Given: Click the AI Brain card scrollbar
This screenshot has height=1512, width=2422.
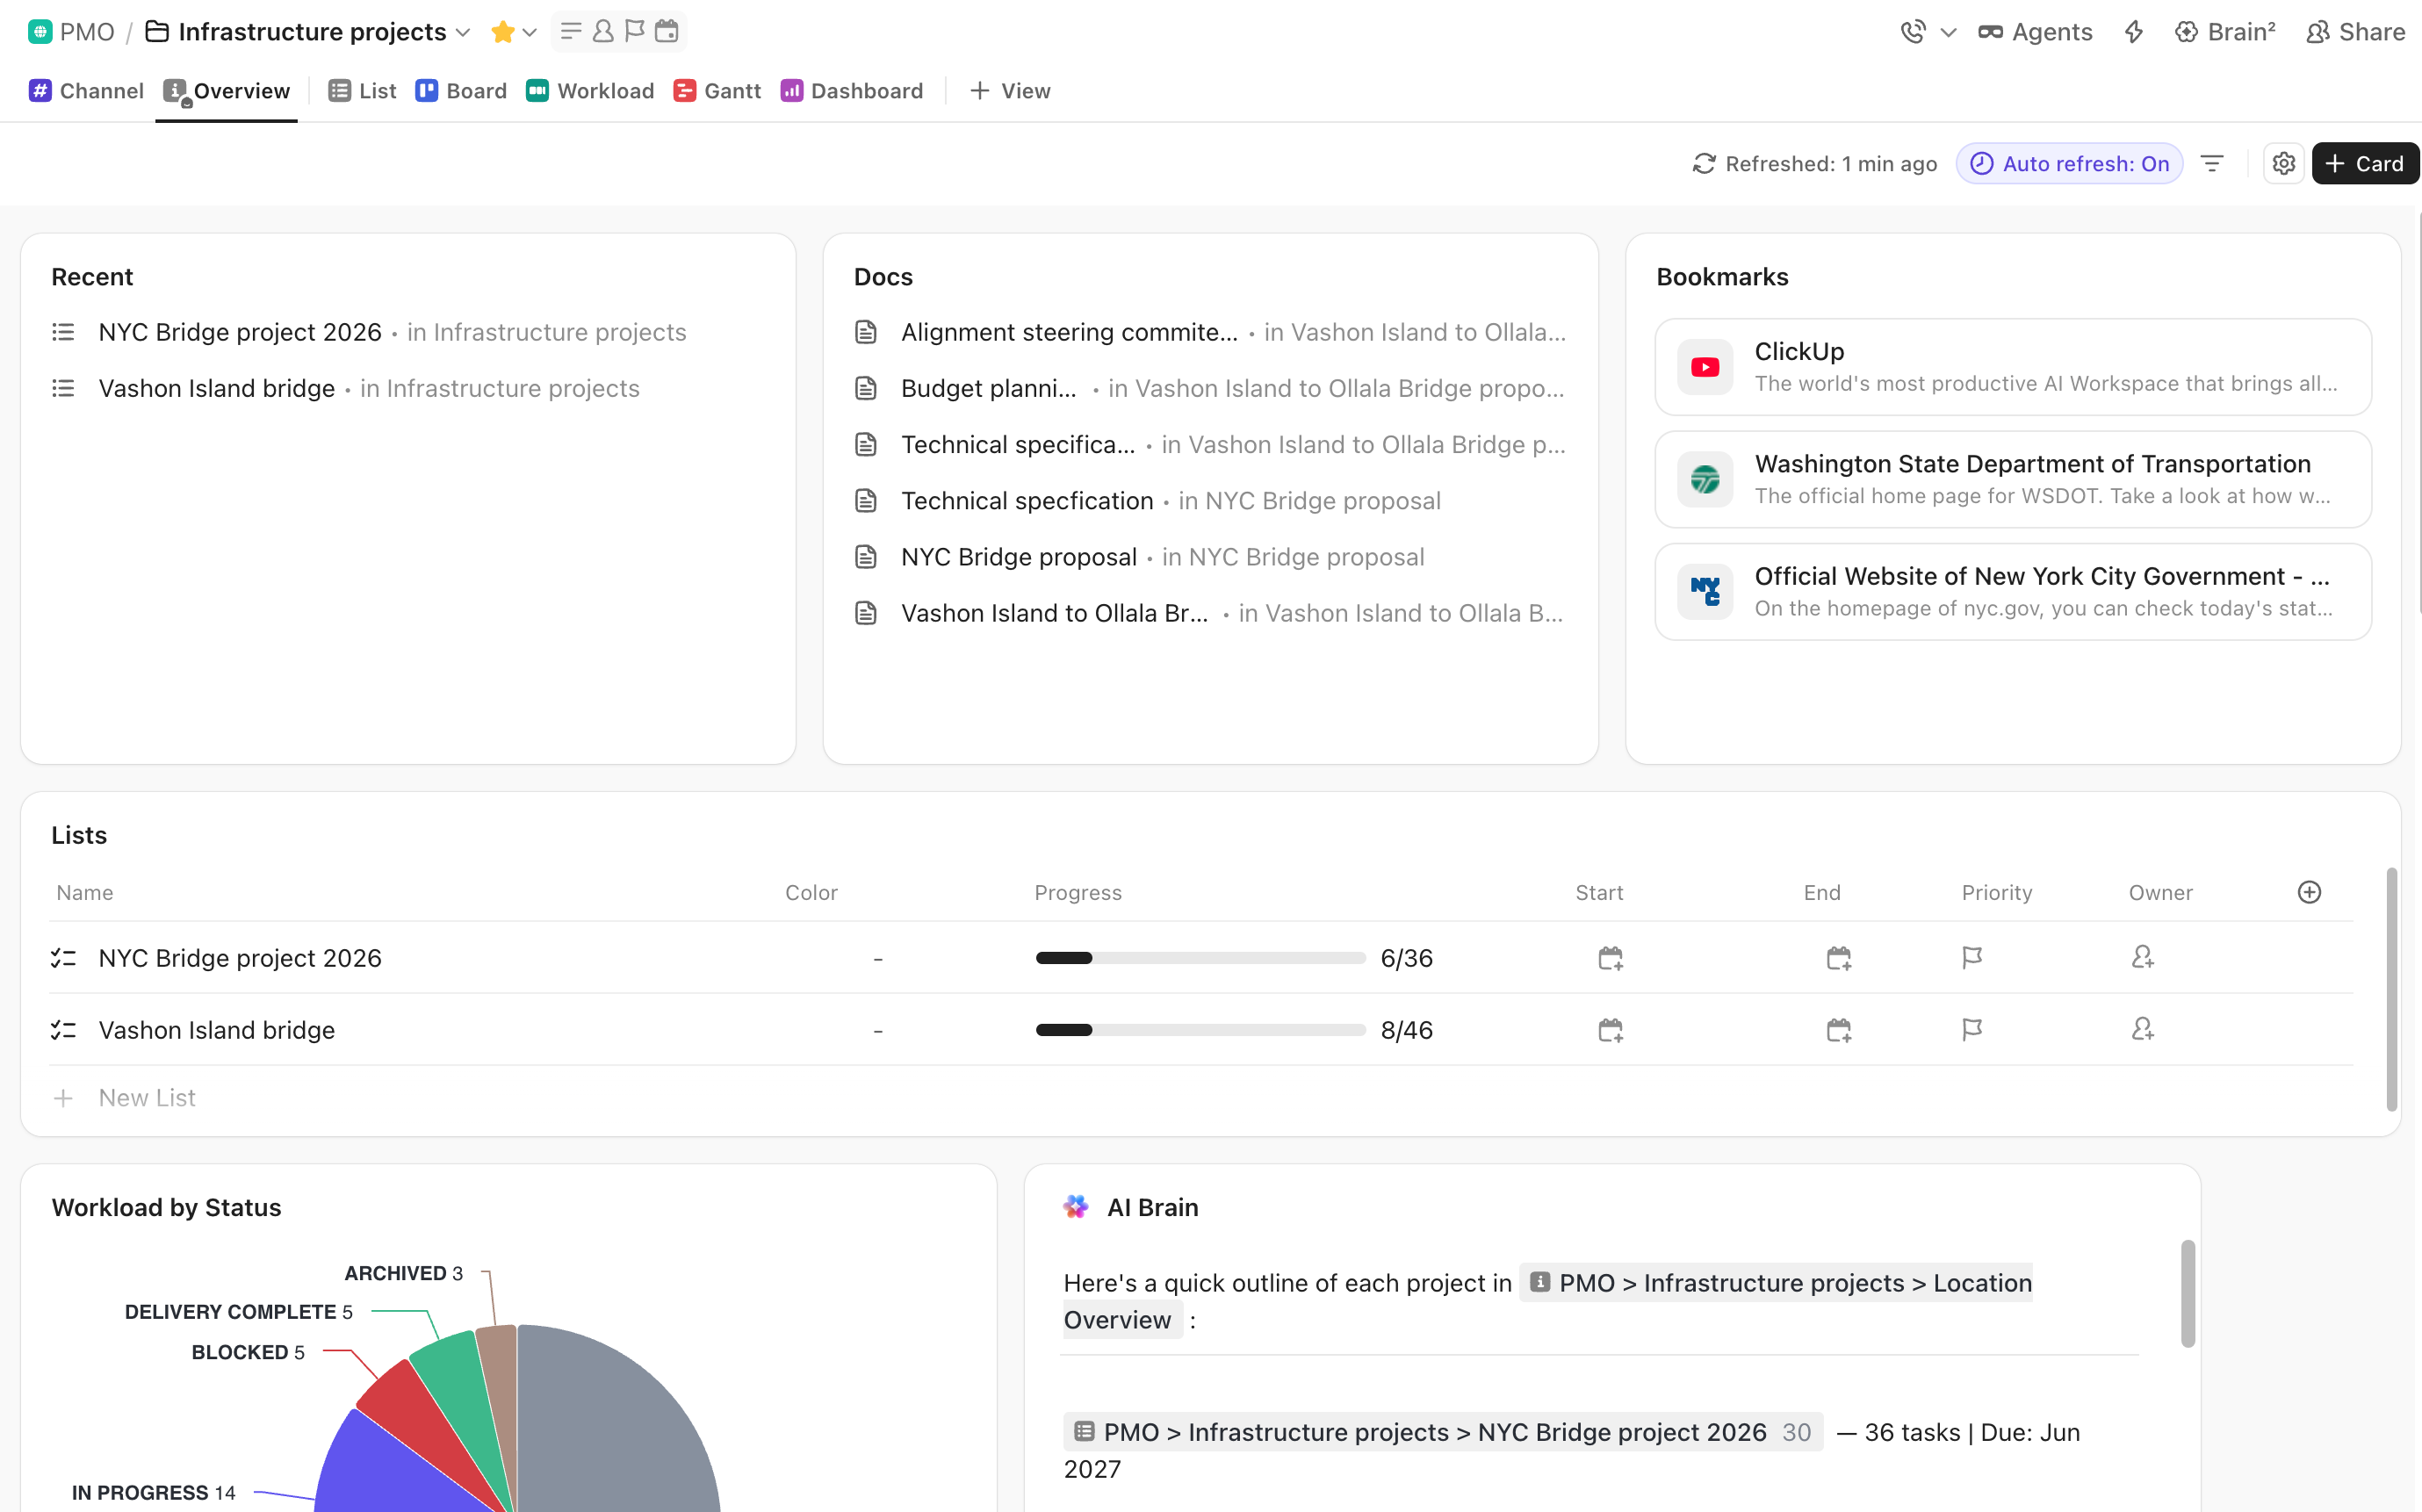Looking at the screenshot, I should (x=2187, y=1293).
